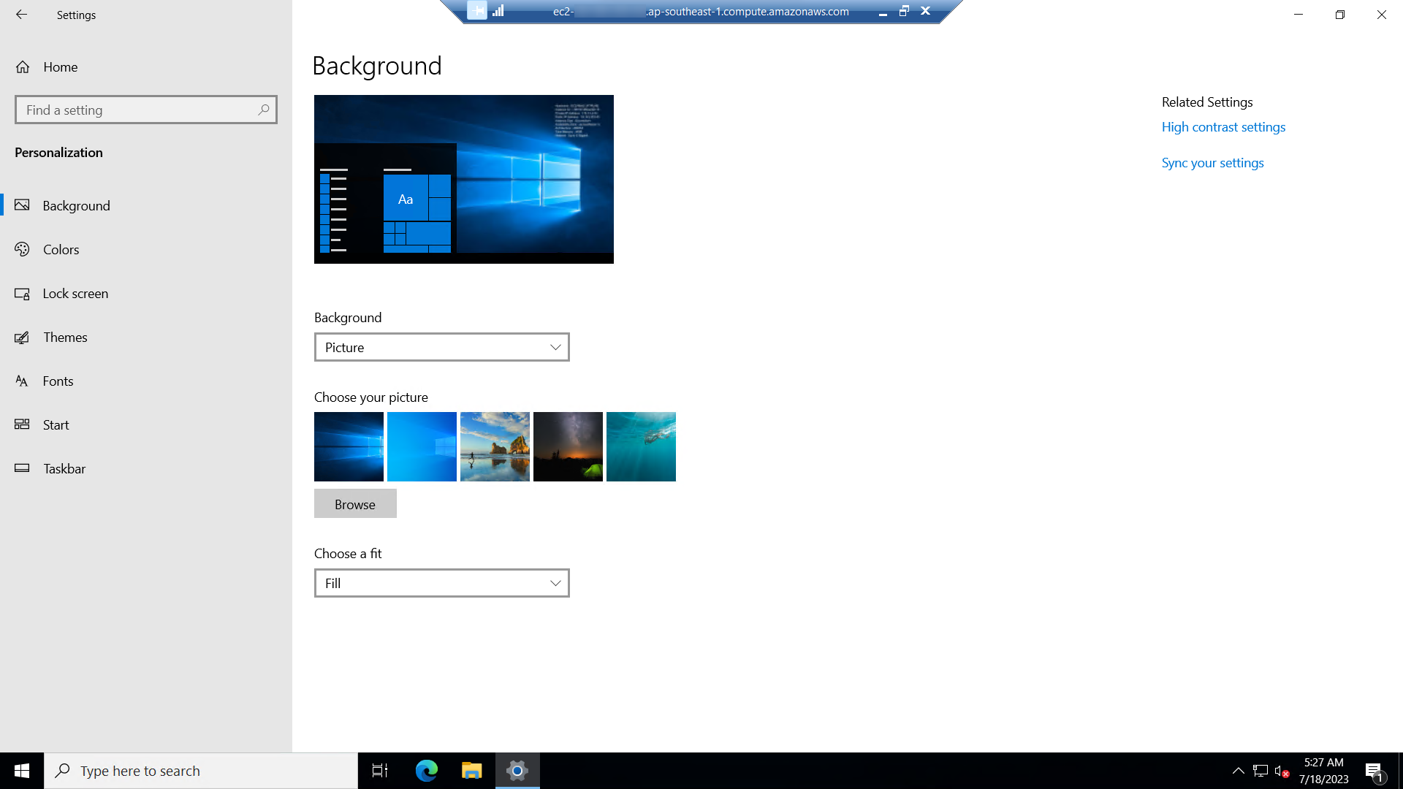
Task: Open Themes settings
Action: click(65, 337)
